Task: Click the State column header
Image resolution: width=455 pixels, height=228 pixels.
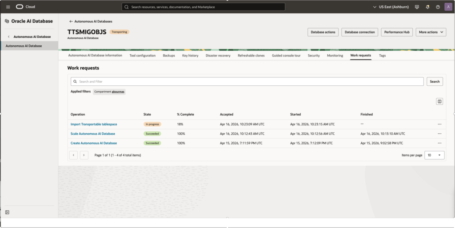Action: coord(147,114)
